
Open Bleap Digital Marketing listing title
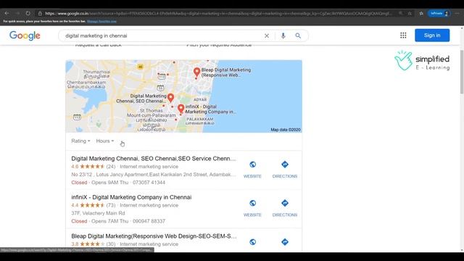[x=154, y=236]
